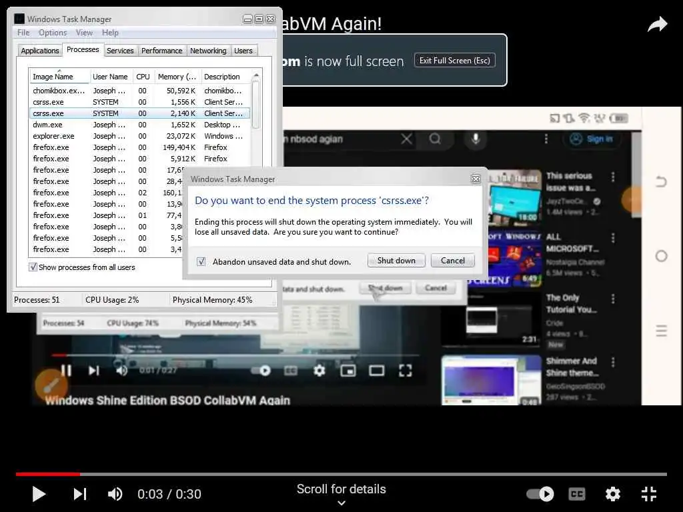Click next button in inner video player
The height and width of the screenshot is (512, 683).
point(94,371)
